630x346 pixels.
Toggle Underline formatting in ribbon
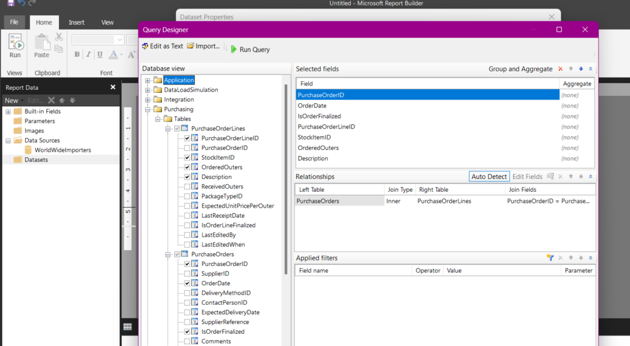point(100,55)
